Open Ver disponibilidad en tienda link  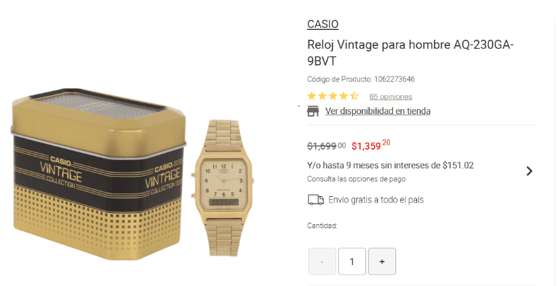pos(377,111)
